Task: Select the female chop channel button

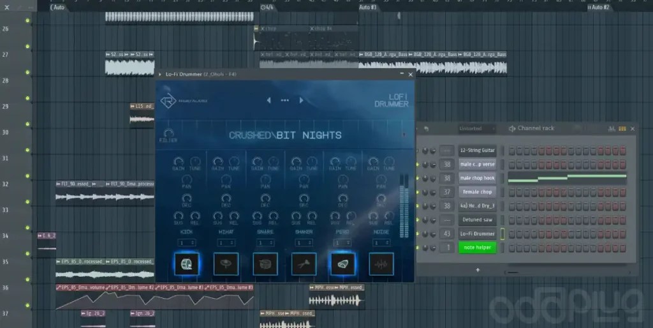Action: click(x=477, y=192)
